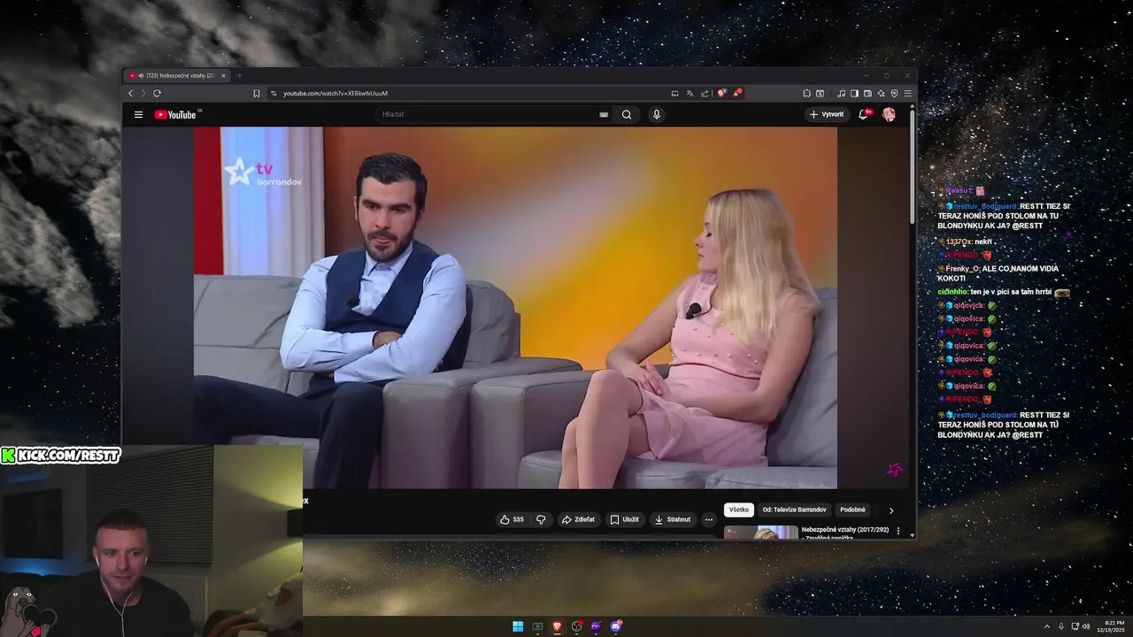The image size is (1133, 637).
Task: Open Brave VPN shield icon
Action: click(x=894, y=93)
